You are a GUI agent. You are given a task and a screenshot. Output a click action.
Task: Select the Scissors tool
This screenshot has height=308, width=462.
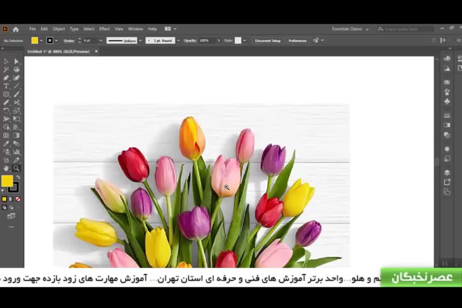click(16, 103)
